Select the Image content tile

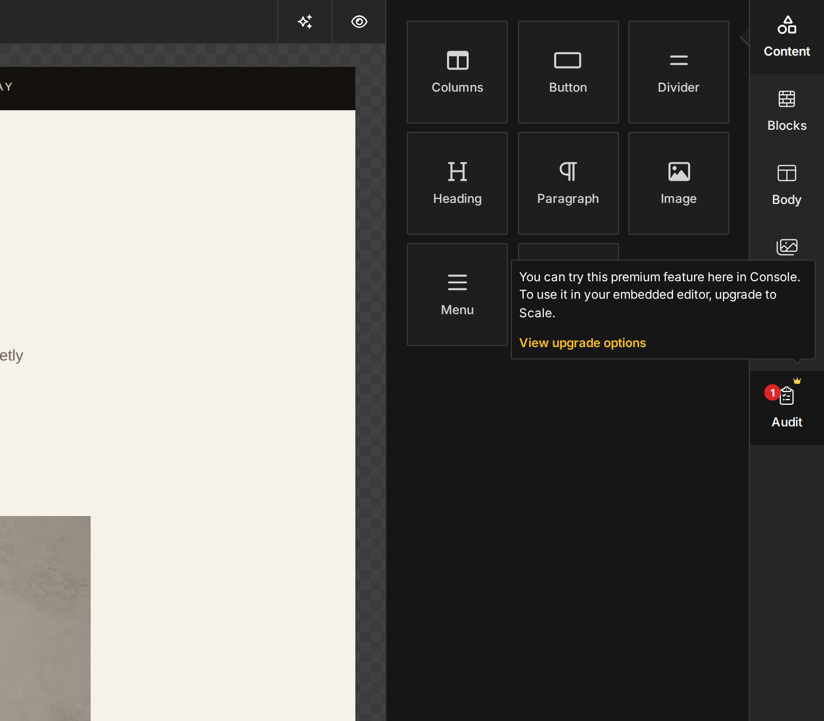click(x=679, y=183)
